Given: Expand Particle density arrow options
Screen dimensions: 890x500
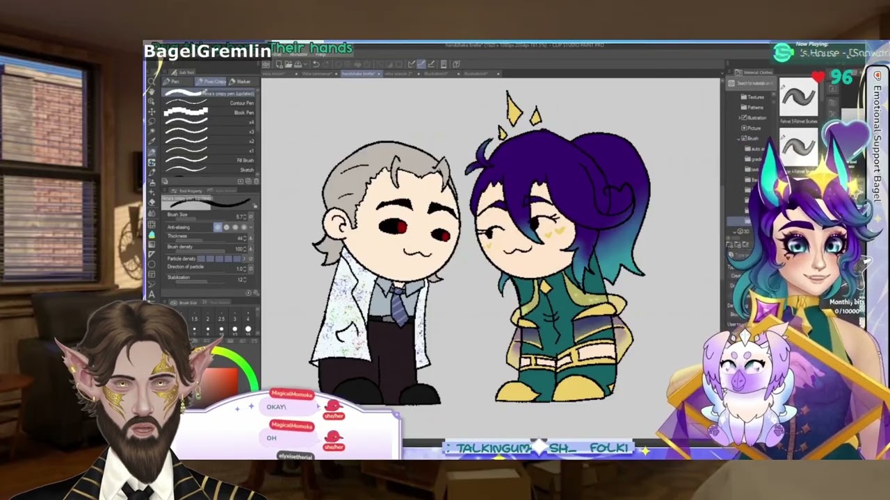Looking at the screenshot, I should tap(244, 258).
